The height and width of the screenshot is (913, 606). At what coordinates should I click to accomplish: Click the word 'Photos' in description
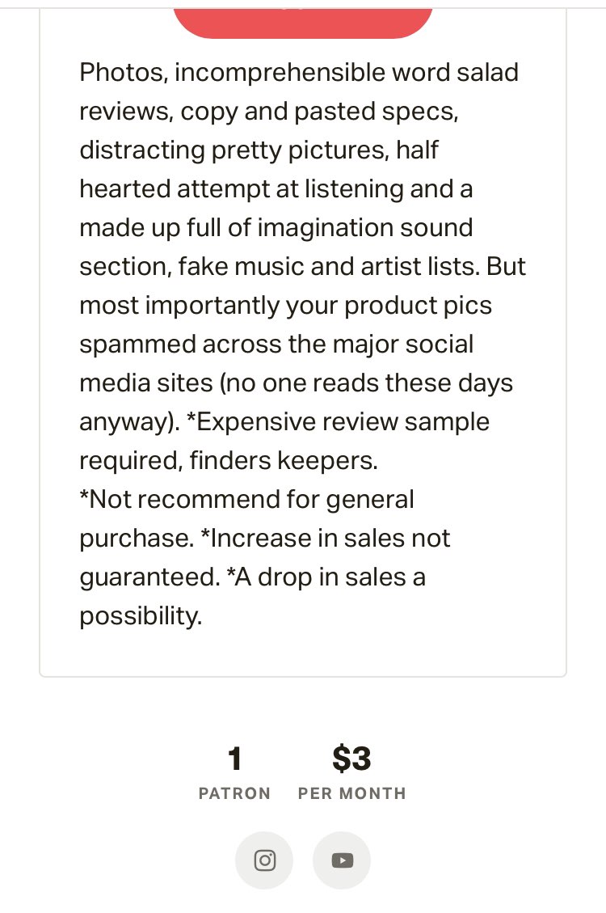pos(124,73)
